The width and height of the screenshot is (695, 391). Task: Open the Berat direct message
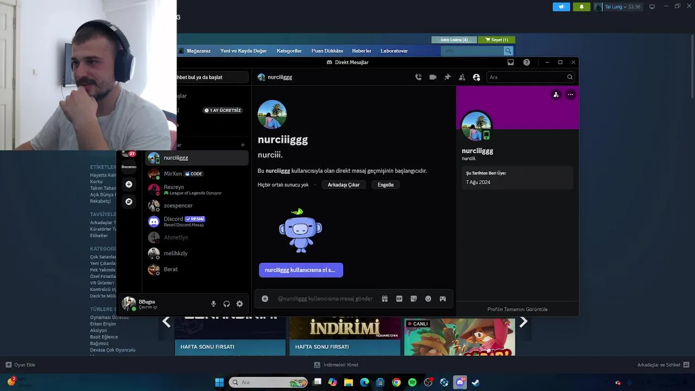[x=197, y=269]
